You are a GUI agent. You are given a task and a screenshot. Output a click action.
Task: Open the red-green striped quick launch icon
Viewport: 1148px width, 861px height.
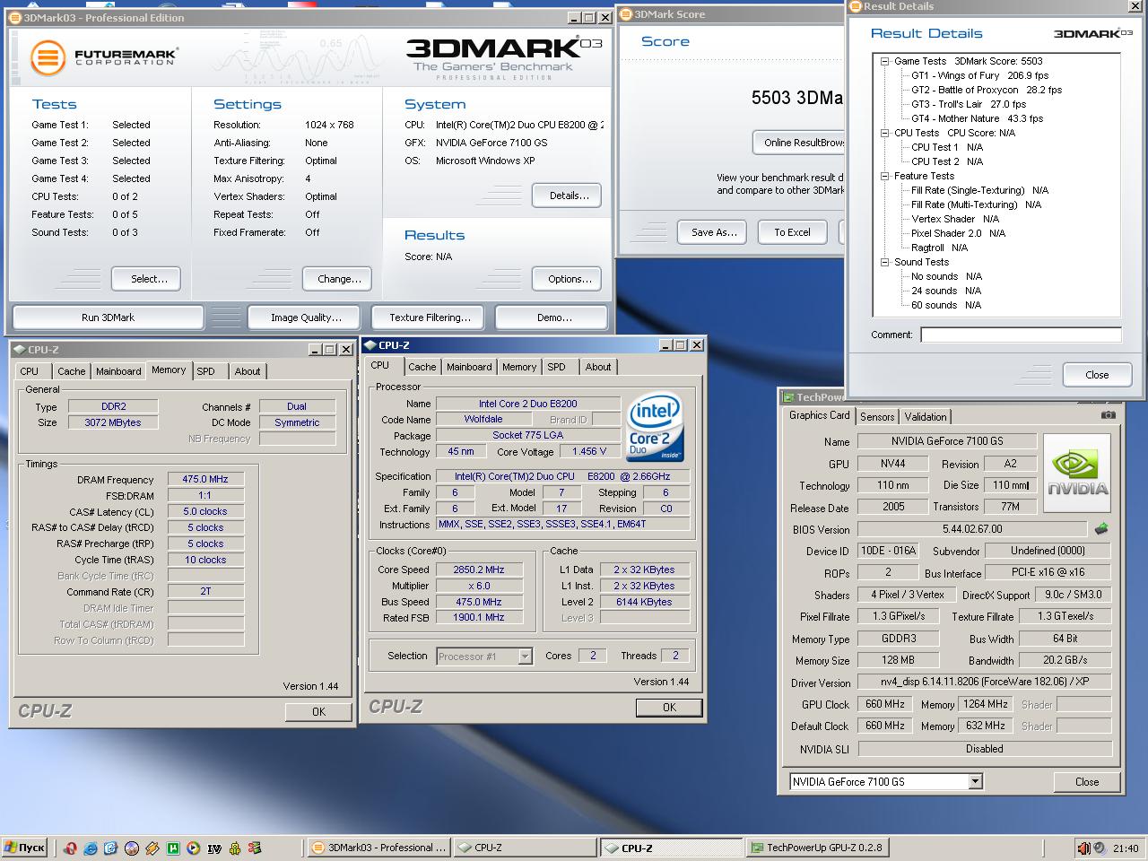tap(255, 848)
